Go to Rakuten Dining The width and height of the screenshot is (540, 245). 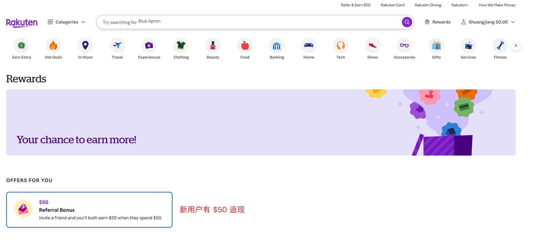coord(428,5)
